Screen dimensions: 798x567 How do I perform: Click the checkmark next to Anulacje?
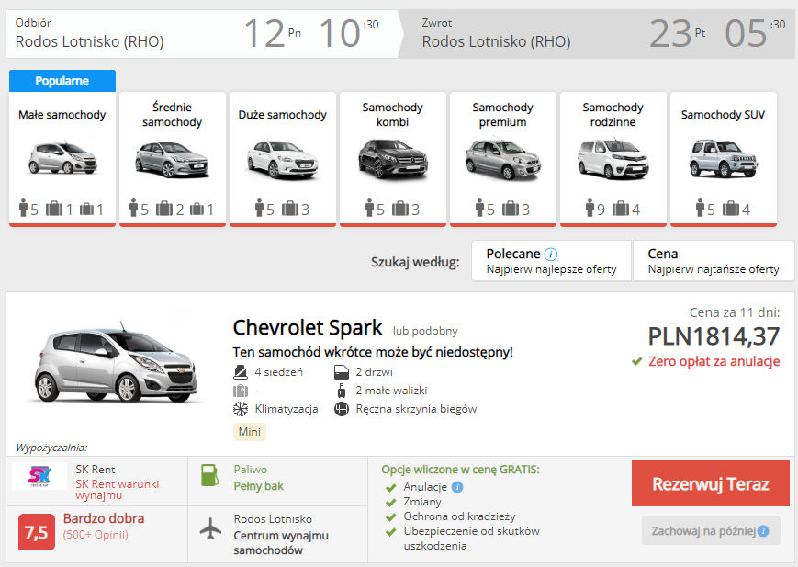[391, 488]
